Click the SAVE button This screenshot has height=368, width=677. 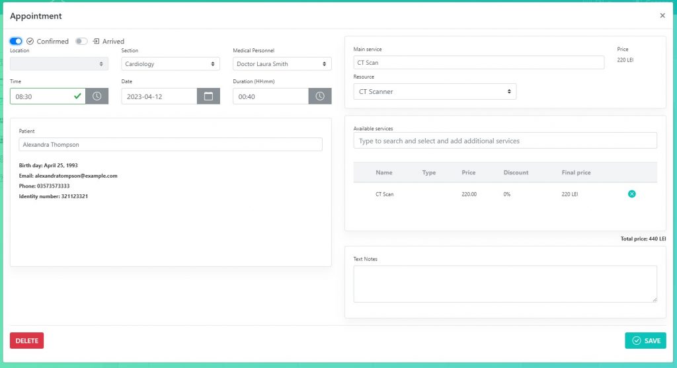coord(645,340)
